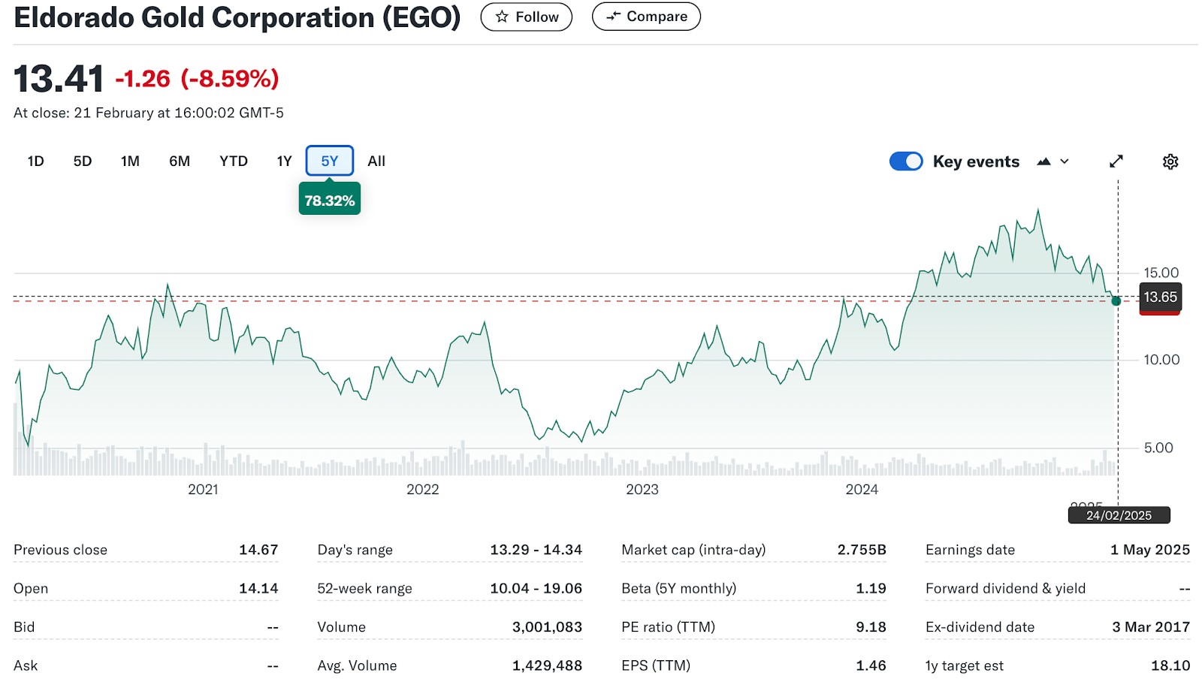The image size is (1202, 688).
Task: Click the 2022 axis label
Action: 422,490
